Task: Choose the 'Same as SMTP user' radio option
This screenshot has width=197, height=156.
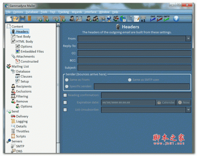Action: [130, 80]
